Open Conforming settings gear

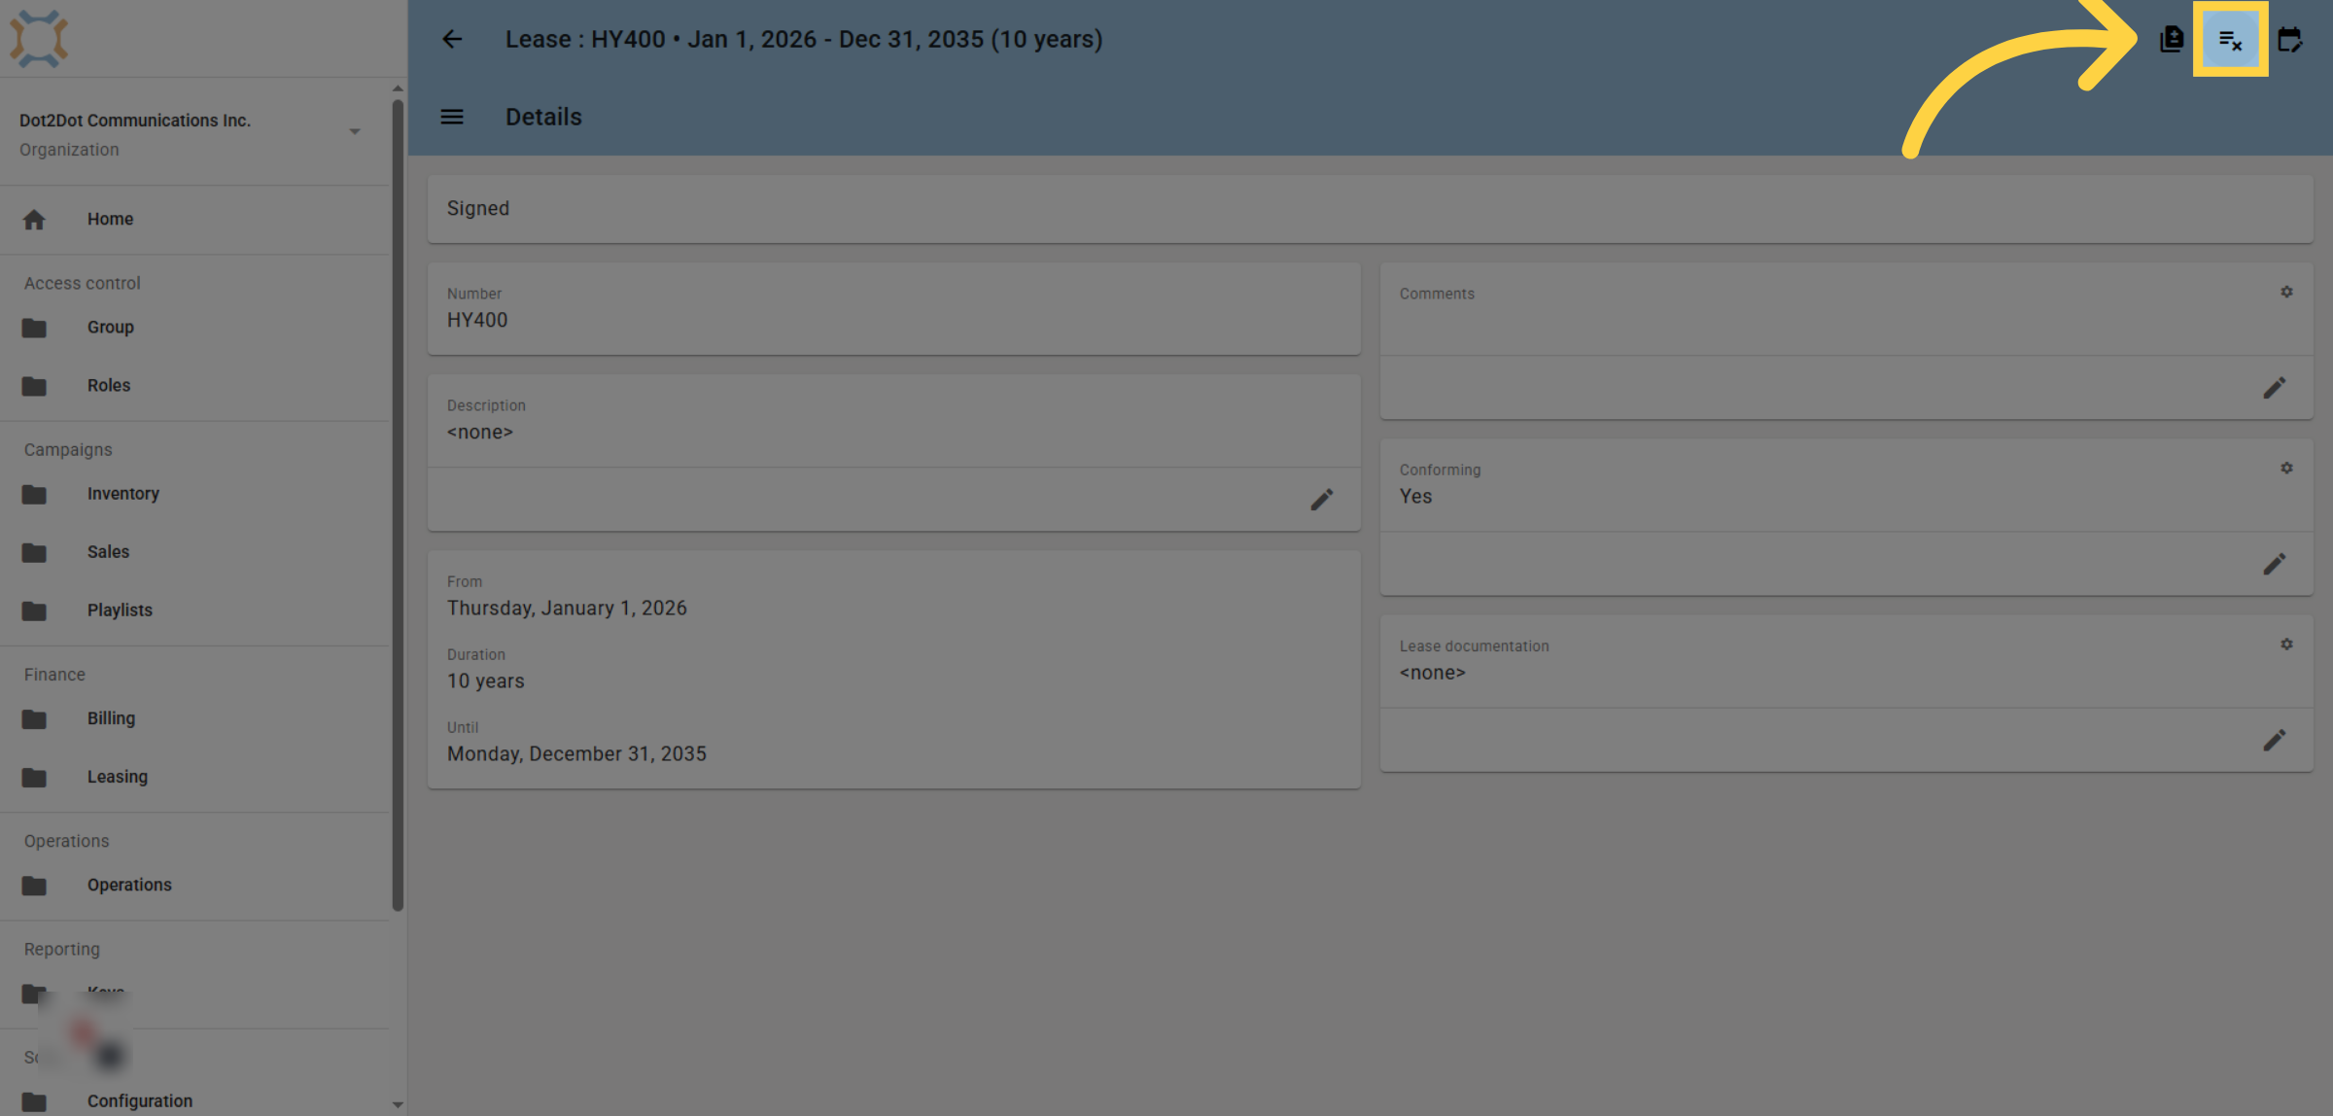(2286, 468)
